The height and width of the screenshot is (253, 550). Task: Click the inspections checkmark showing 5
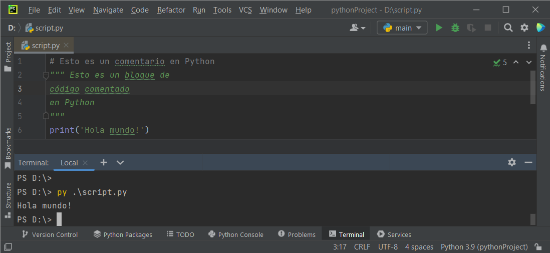(500, 63)
